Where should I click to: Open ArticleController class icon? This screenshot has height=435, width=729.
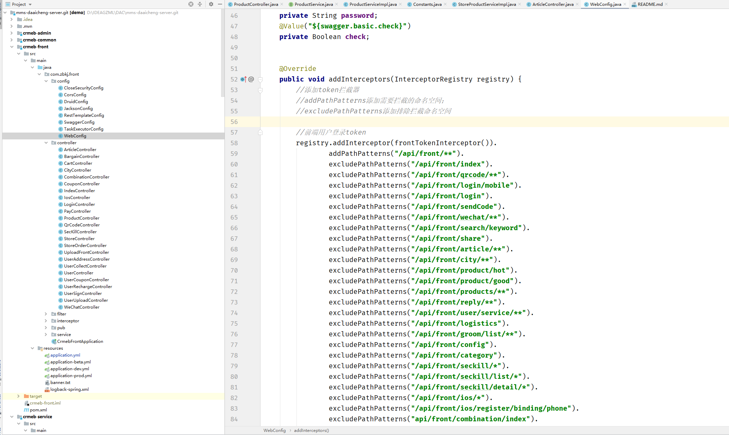(x=61, y=150)
